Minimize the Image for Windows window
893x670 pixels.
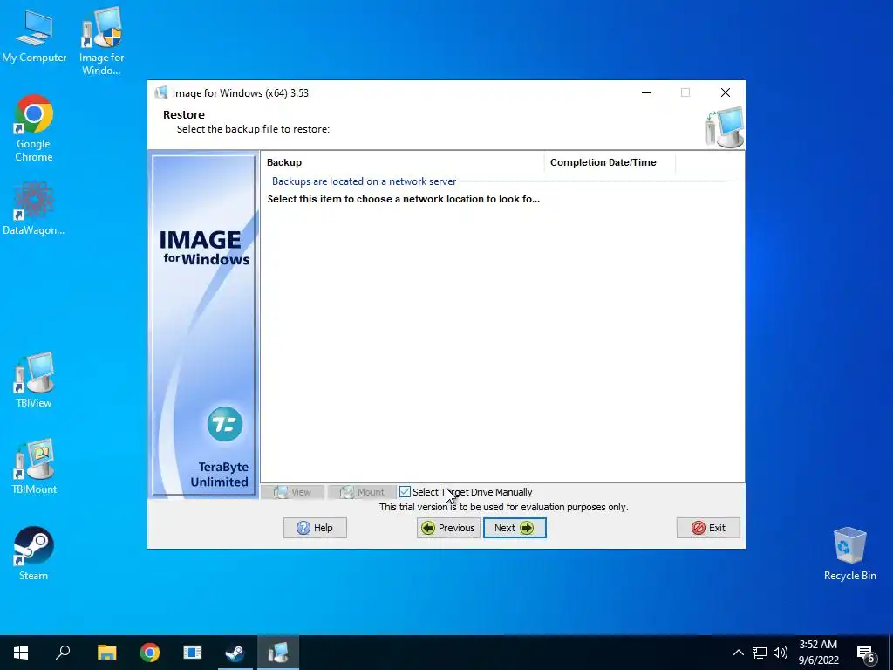tap(646, 92)
